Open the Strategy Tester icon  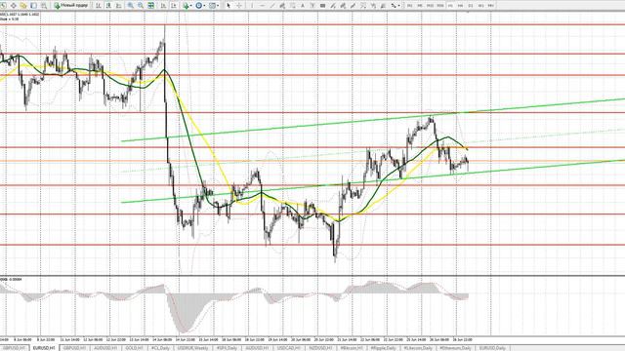click(x=44, y=6)
